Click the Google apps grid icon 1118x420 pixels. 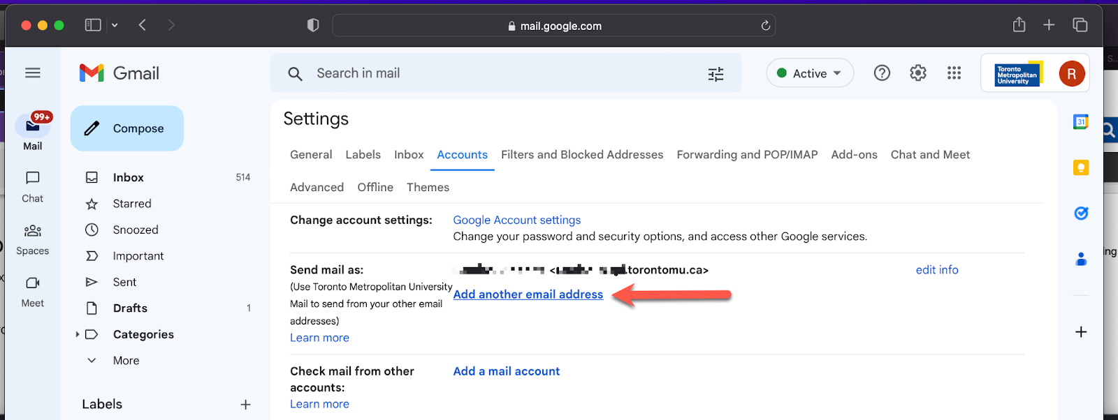(954, 73)
